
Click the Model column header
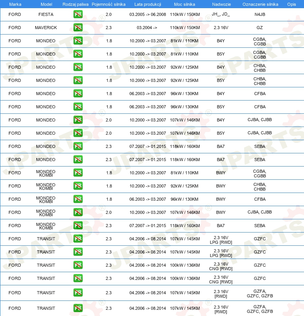pos(46,4)
